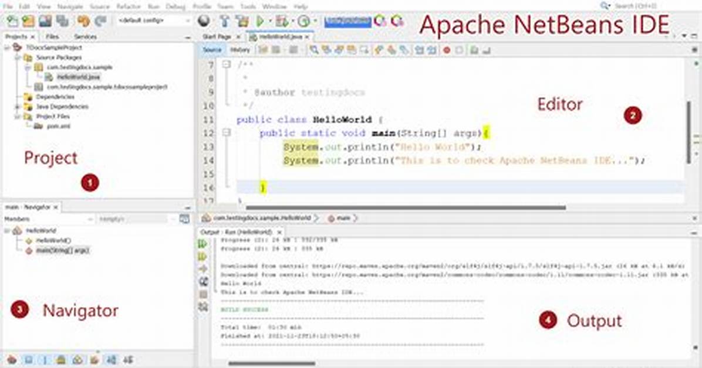Switch to the Start Page tab

[217, 37]
